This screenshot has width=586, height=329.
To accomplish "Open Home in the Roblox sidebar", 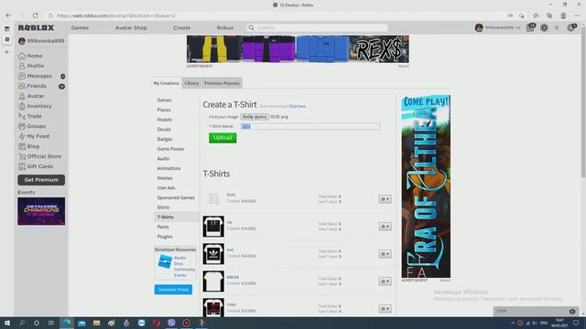I will [x=30, y=56].
